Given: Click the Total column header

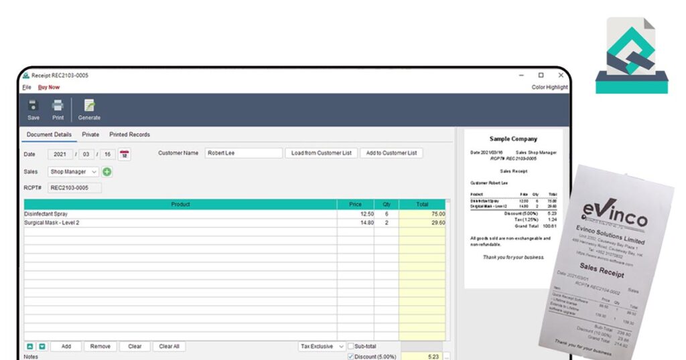Looking at the screenshot, I should click(x=422, y=205).
